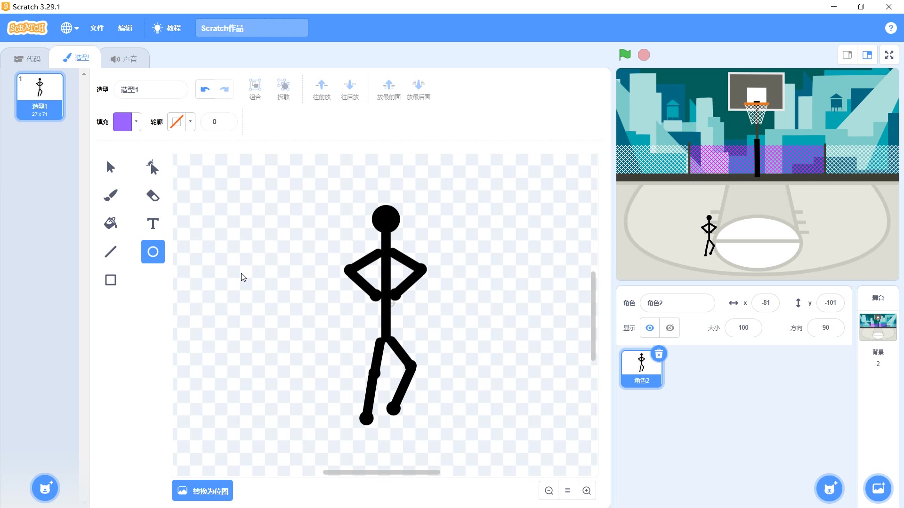904x508 pixels.
Task: Show the sprite using eye icon
Action: (x=650, y=328)
